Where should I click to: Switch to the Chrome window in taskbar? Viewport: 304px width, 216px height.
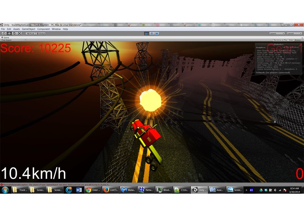point(93,190)
